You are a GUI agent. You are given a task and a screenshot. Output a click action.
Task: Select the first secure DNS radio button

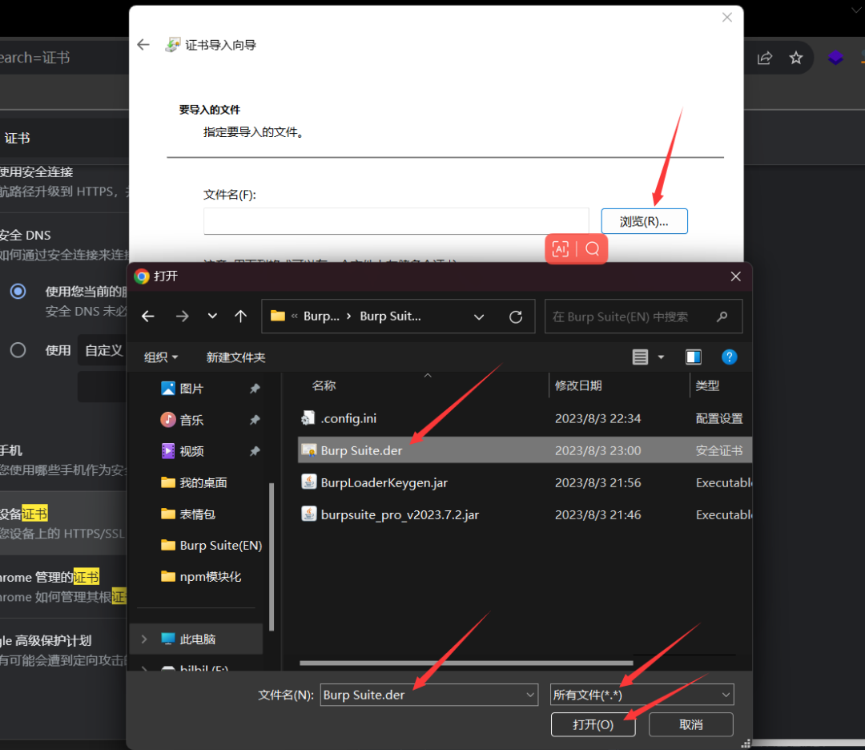(18, 292)
